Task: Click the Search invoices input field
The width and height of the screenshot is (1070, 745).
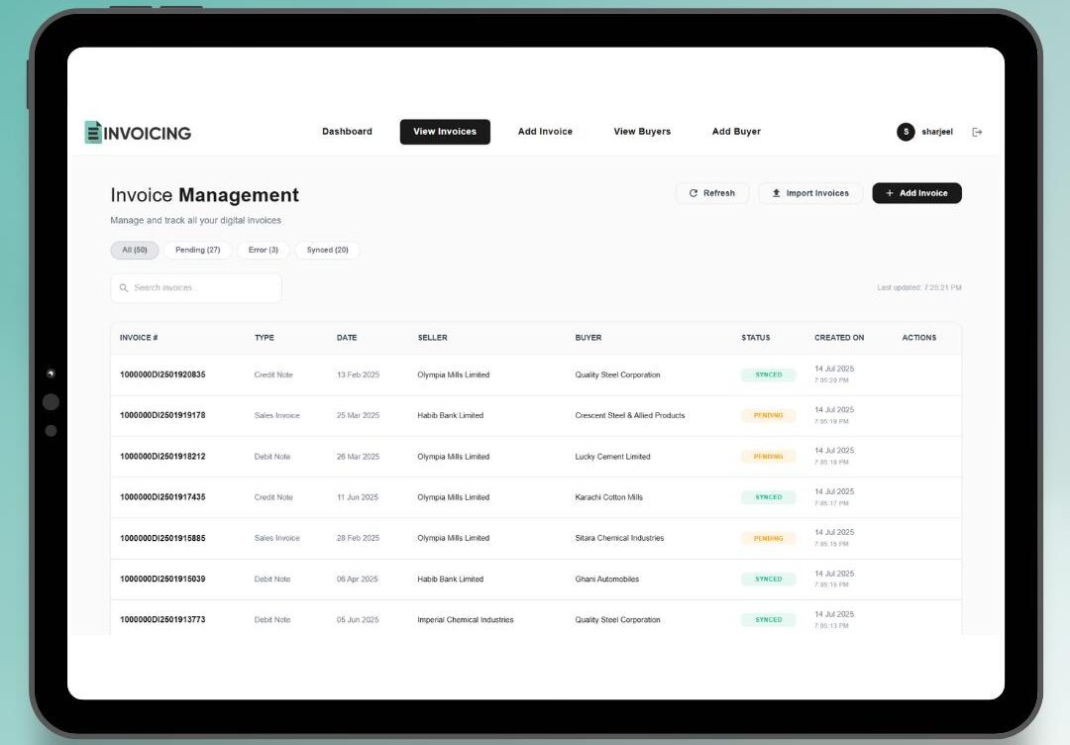Action: 196,288
